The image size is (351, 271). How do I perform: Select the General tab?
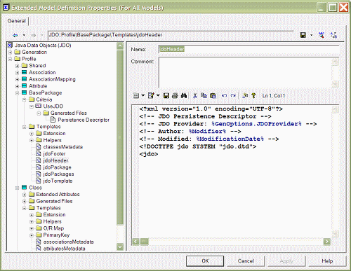click(x=16, y=21)
